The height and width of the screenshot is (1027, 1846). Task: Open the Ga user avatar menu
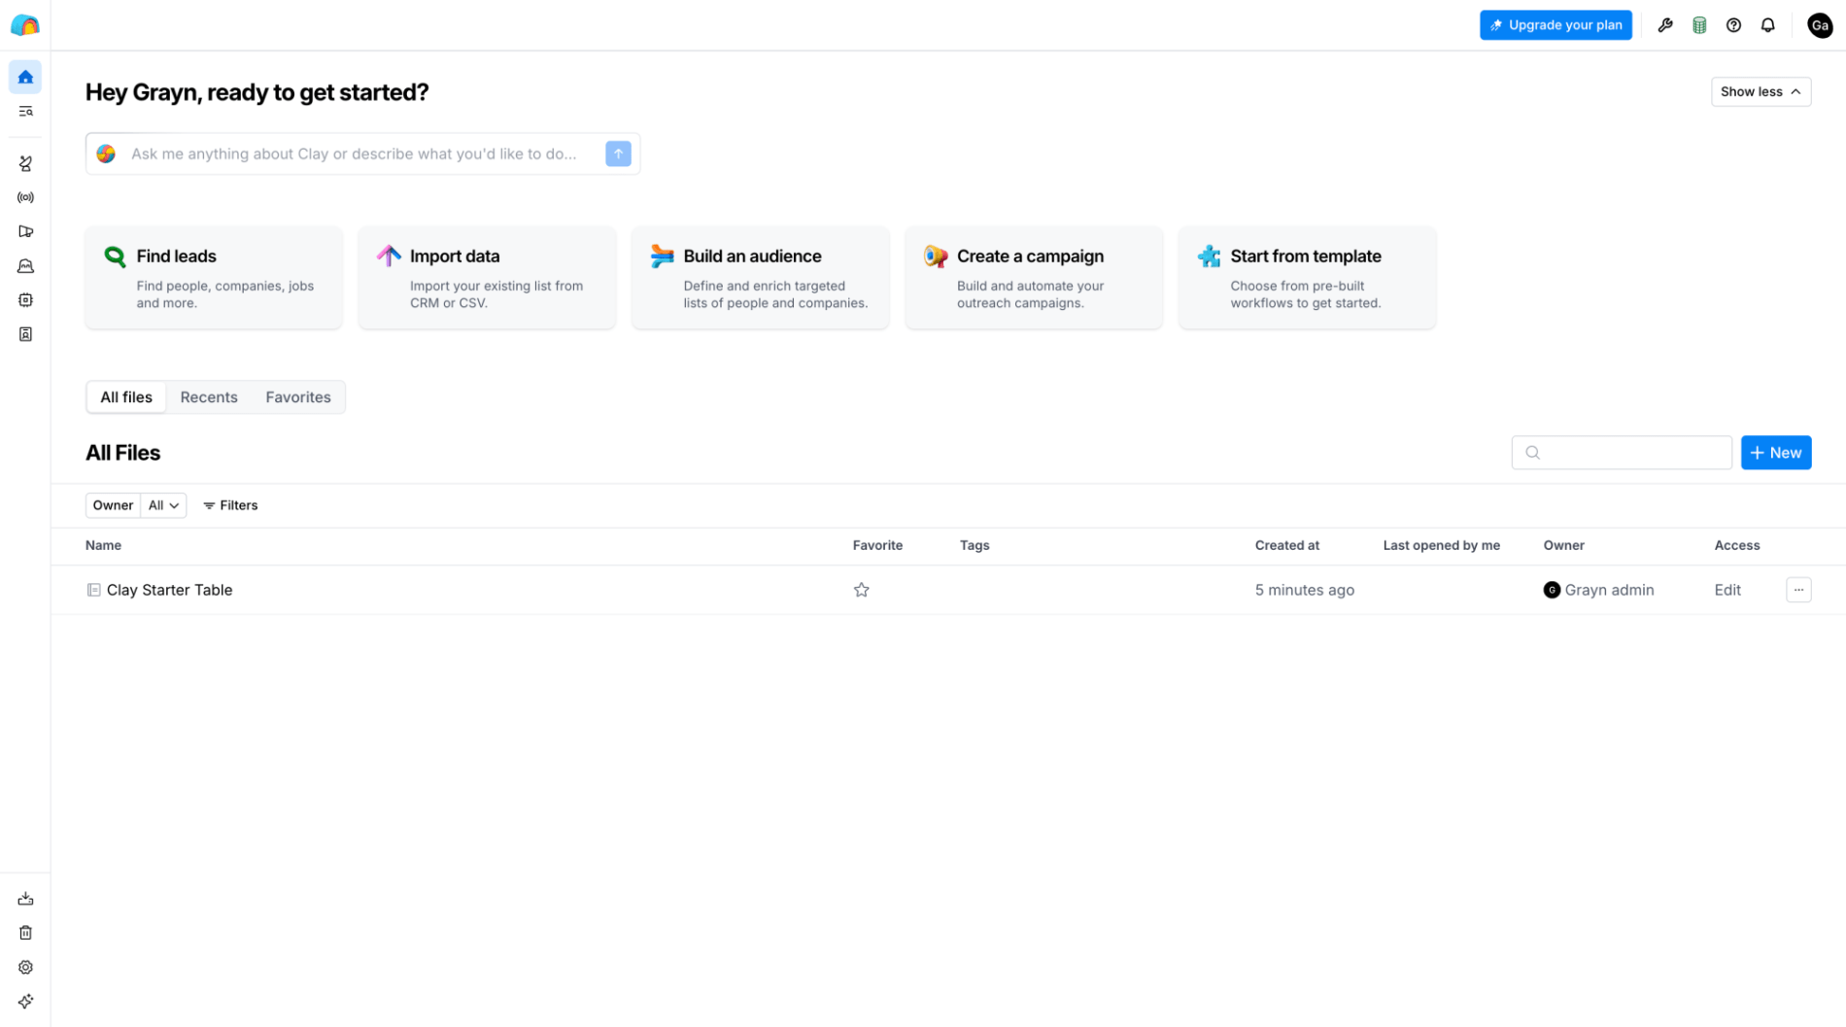point(1820,25)
